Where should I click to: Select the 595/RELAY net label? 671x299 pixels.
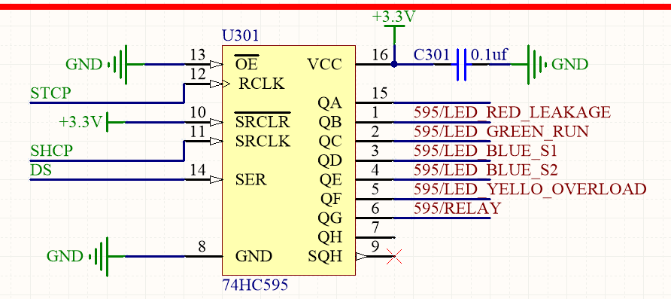pos(457,208)
